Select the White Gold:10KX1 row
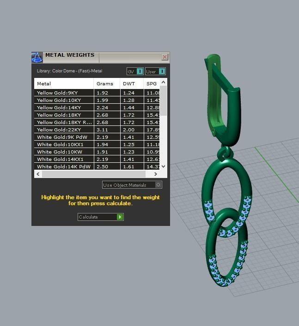 click(97, 144)
